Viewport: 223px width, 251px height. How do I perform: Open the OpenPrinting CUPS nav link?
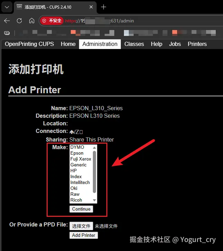pos(29,44)
